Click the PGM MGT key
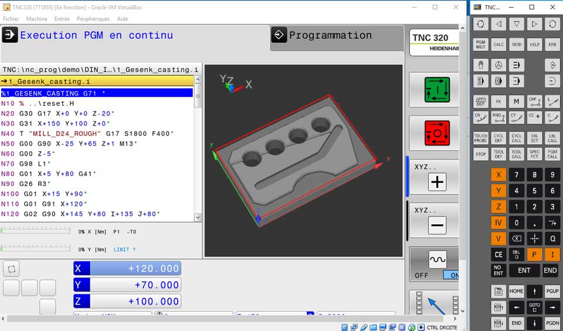The width and height of the screenshot is (563, 331). [480, 45]
